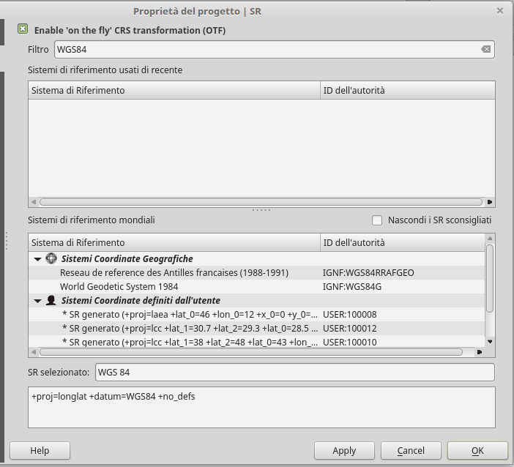Click the world list horizontal scrollbar thumb

(x=251, y=352)
